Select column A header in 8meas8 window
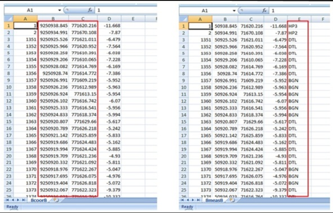Viewport: 333px width, 213px height. click(200, 19)
